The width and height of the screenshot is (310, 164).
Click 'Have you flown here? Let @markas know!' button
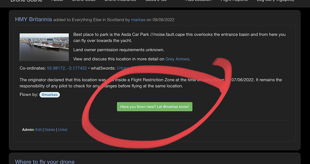155,106
